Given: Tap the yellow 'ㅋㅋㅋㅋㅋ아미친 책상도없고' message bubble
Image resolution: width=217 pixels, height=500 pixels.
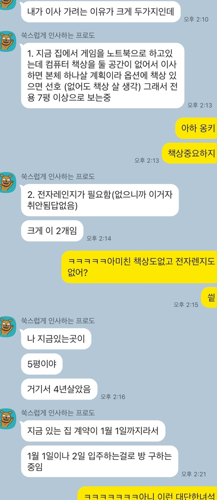Looking at the screenshot, I should coord(139,267).
